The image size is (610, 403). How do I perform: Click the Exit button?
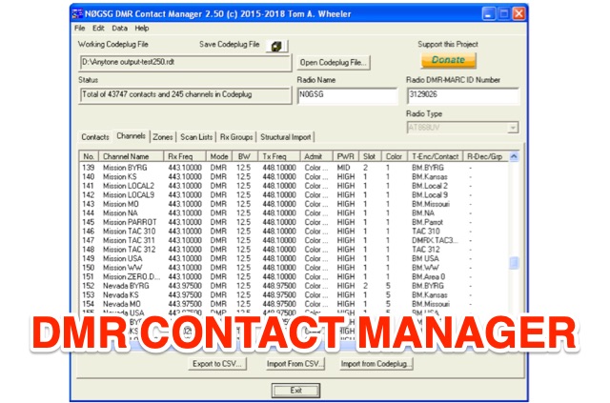(295, 391)
